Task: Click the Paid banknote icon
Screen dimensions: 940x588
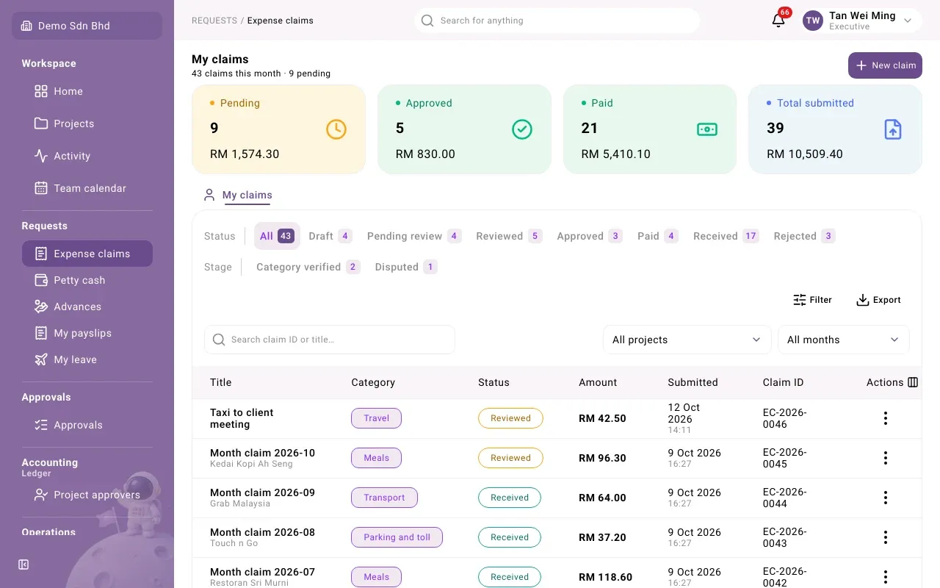Action: click(706, 129)
